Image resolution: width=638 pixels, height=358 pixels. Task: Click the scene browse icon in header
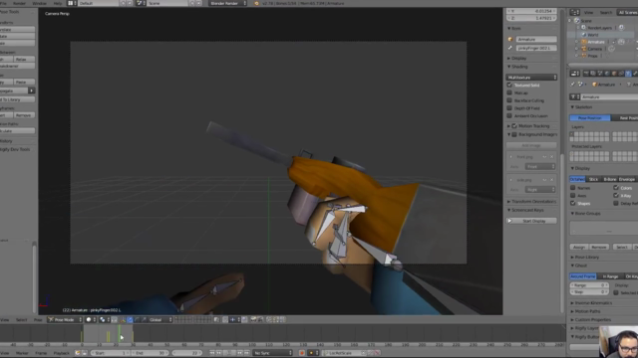click(x=141, y=3)
